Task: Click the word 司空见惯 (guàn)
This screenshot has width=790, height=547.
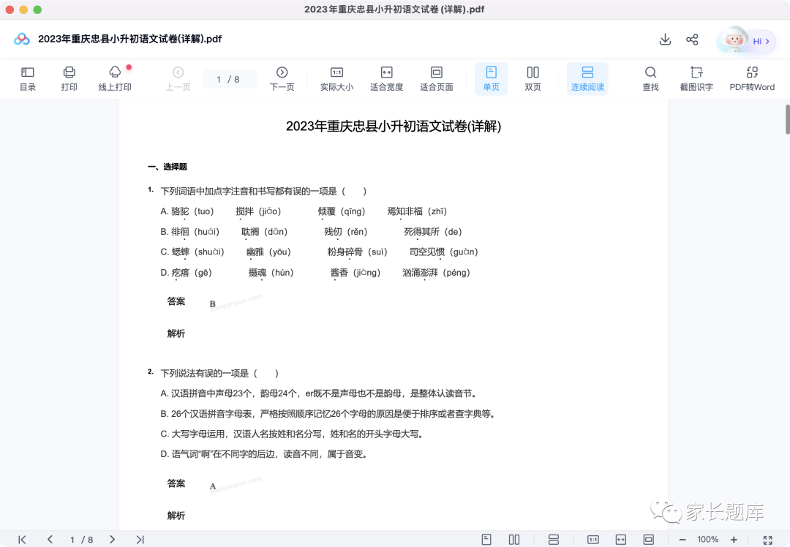Action: point(443,252)
